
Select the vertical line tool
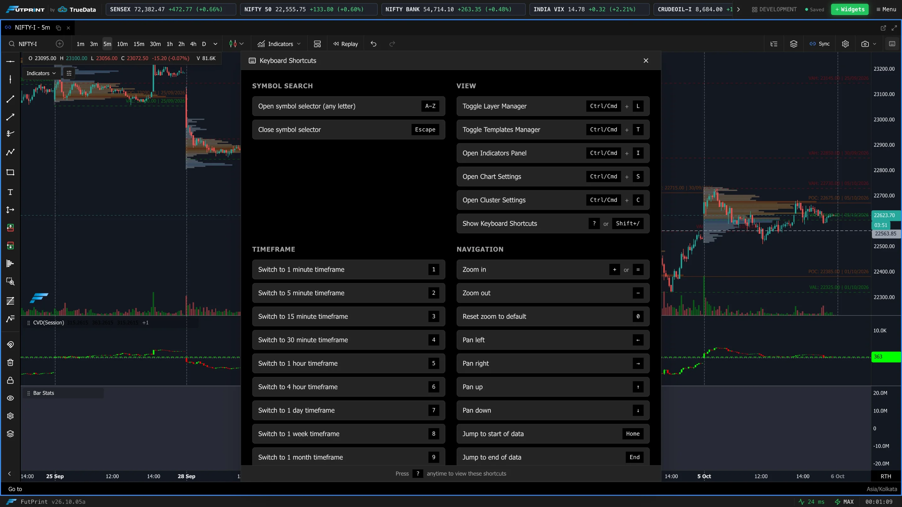tap(10, 79)
